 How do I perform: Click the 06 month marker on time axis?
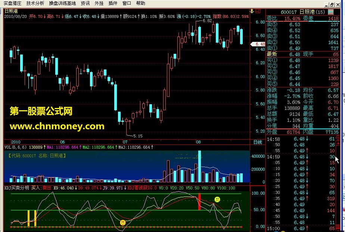[62, 142]
